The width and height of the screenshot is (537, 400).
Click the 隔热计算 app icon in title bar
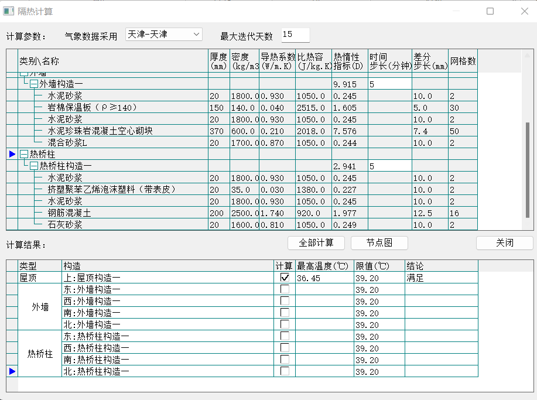coord(8,11)
